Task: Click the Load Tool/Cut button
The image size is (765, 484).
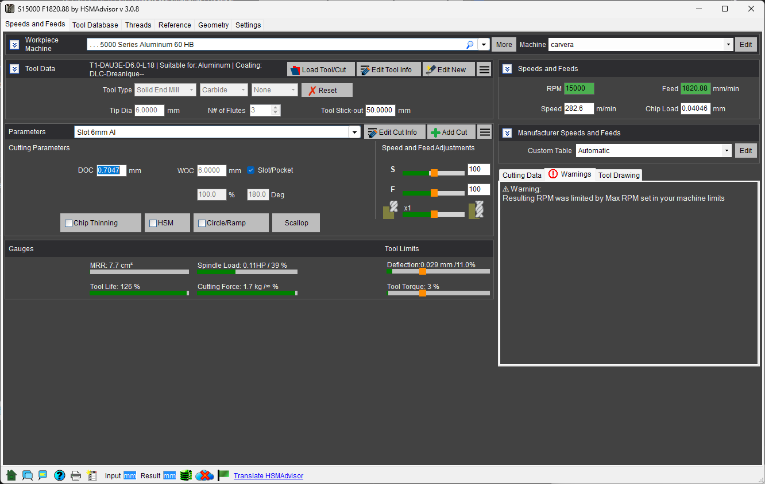Action: 321,69
